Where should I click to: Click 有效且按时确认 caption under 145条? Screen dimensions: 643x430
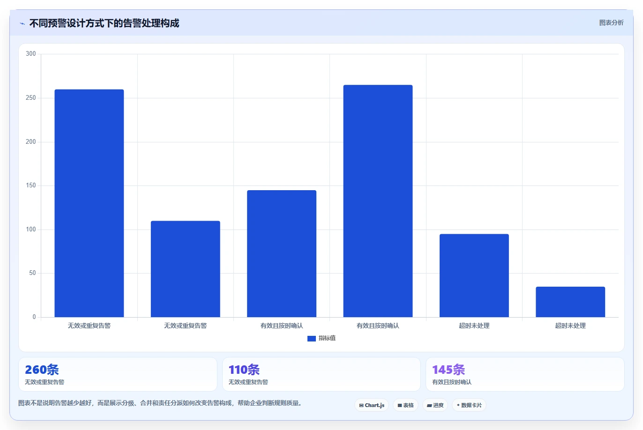[452, 382]
